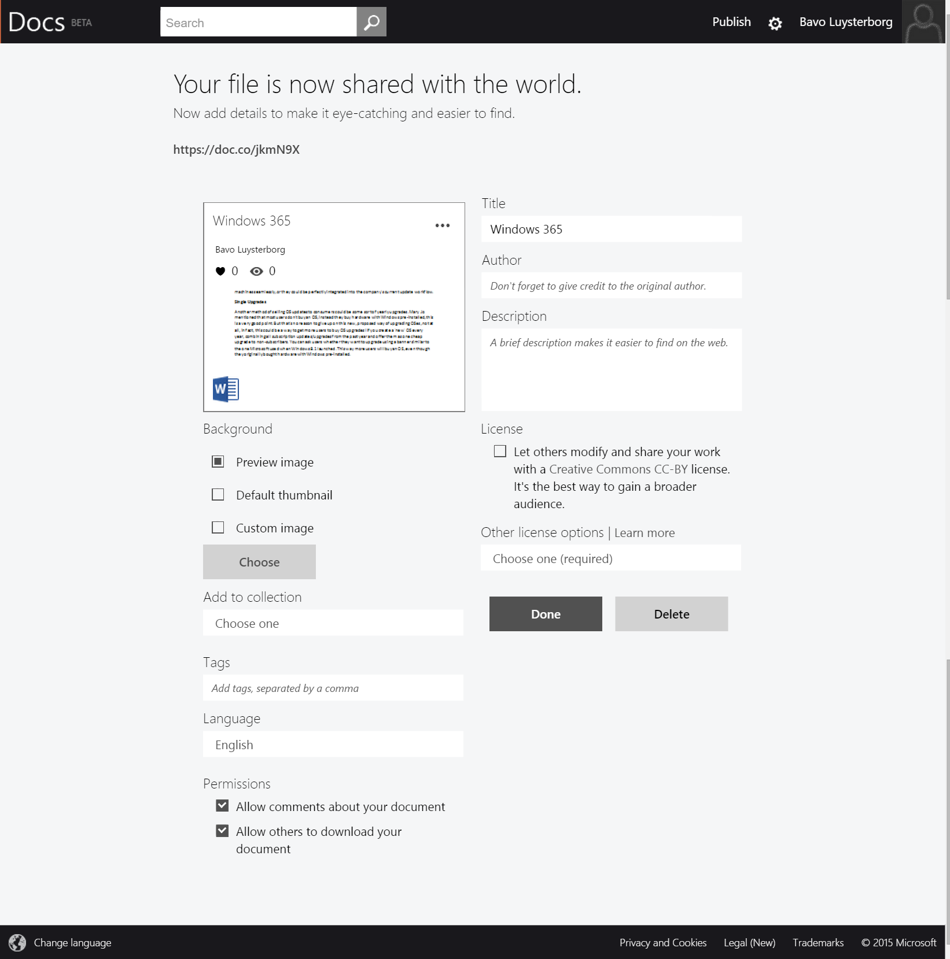Select Default thumbnail background option
Image resolution: width=950 pixels, height=959 pixels.
pyautogui.click(x=218, y=494)
